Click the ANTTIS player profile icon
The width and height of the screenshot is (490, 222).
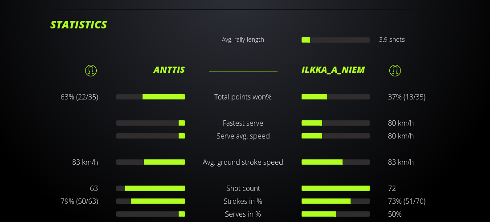coord(91,70)
